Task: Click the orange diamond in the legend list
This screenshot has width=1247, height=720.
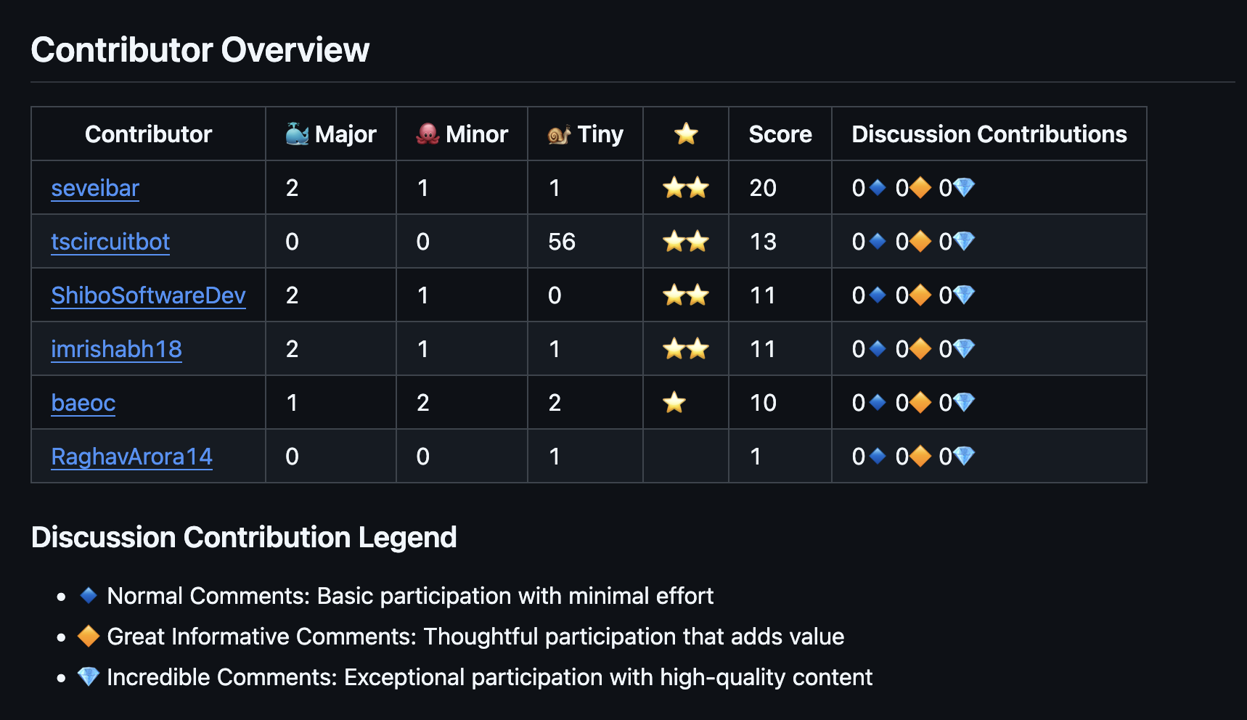Action: pyautogui.click(x=89, y=636)
